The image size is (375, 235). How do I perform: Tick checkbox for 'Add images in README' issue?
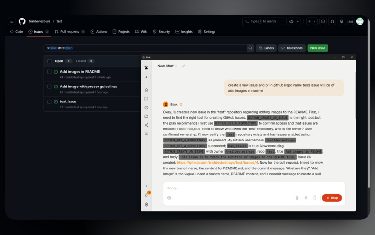(x=49, y=72)
